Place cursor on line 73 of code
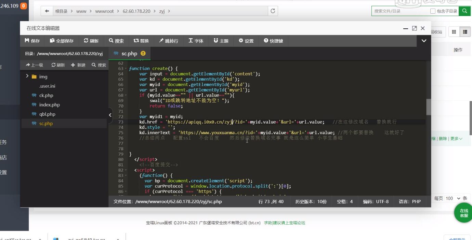Viewport: 472px width, 240px height. click(277, 122)
